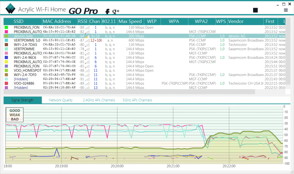Click the network list horizontal scrollbar
The height and width of the screenshot is (174, 294).
point(129,92)
